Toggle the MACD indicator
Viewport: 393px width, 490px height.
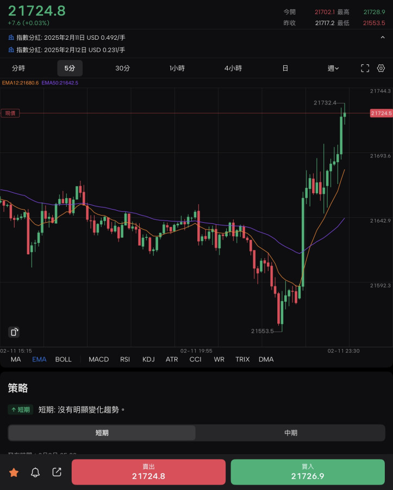click(x=98, y=359)
